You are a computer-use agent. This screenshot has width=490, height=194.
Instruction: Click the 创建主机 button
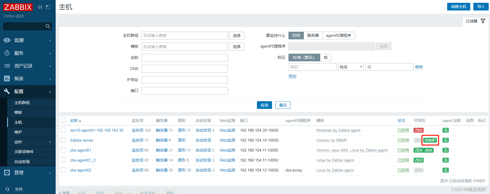[x=458, y=7]
